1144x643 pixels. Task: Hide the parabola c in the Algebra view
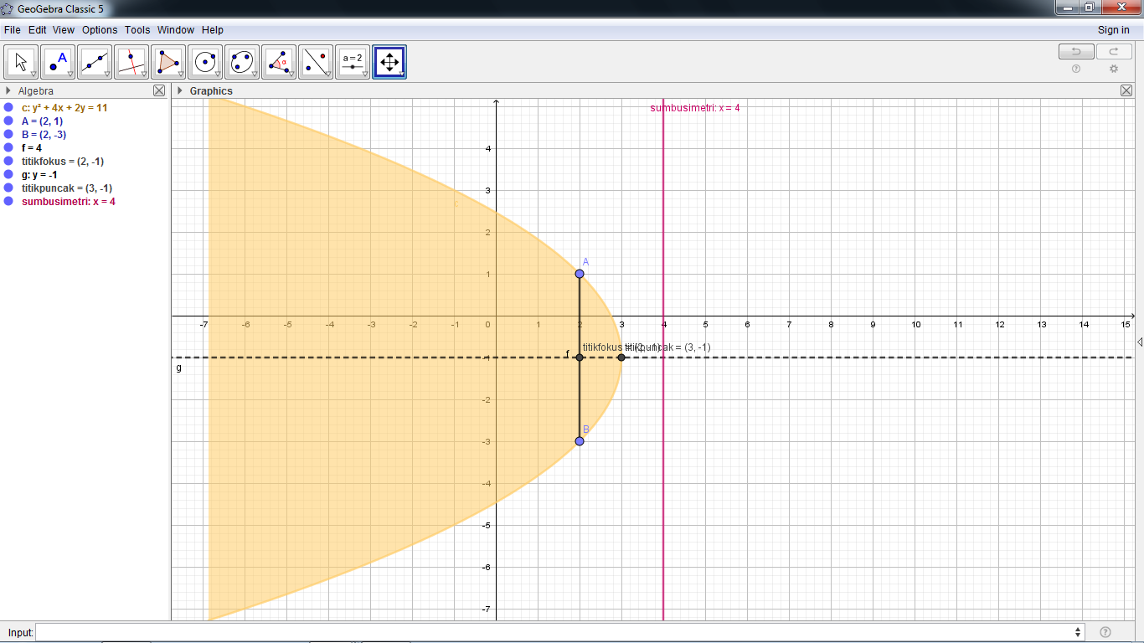8,107
